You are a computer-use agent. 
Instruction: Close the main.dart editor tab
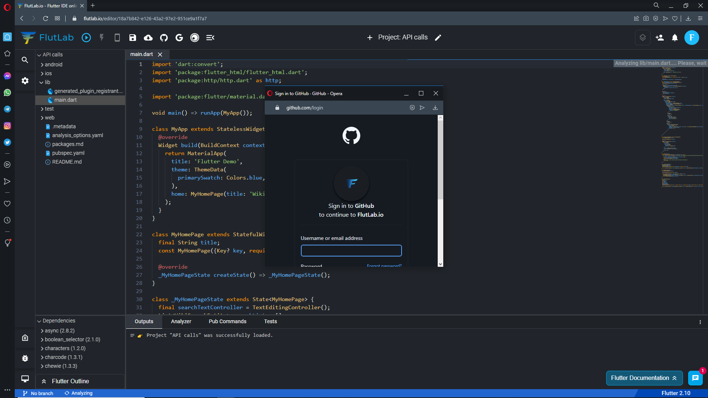coord(160,55)
